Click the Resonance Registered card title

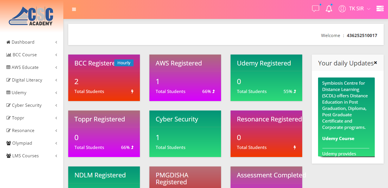tap(269, 119)
